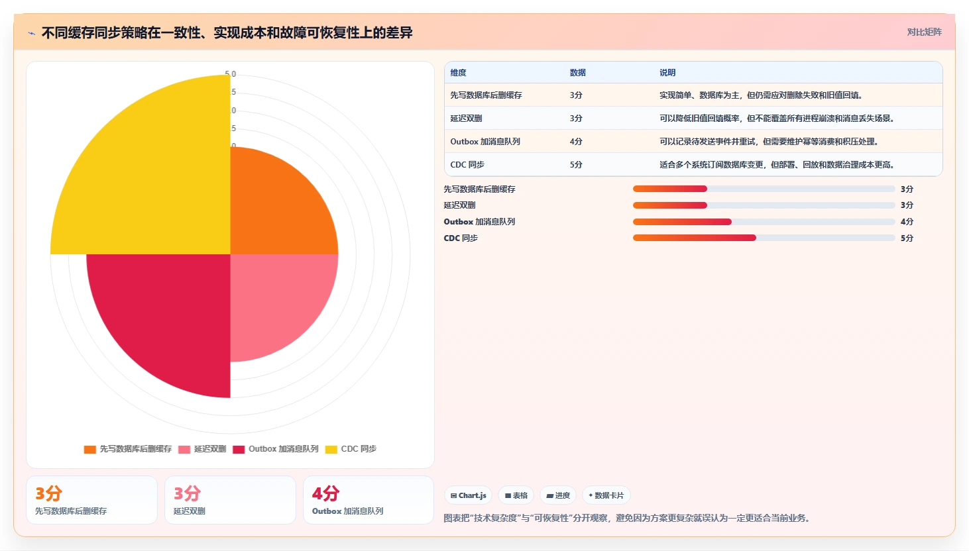Image resolution: width=969 pixels, height=551 pixels.
Task: Click description starting 实现简单、数据库为主
Action: [762, 95]
